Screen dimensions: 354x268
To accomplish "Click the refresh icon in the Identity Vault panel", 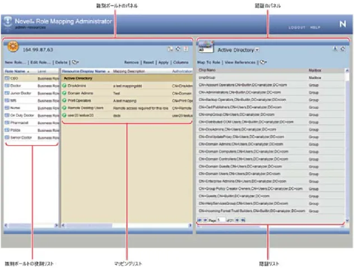I will 178,49.
